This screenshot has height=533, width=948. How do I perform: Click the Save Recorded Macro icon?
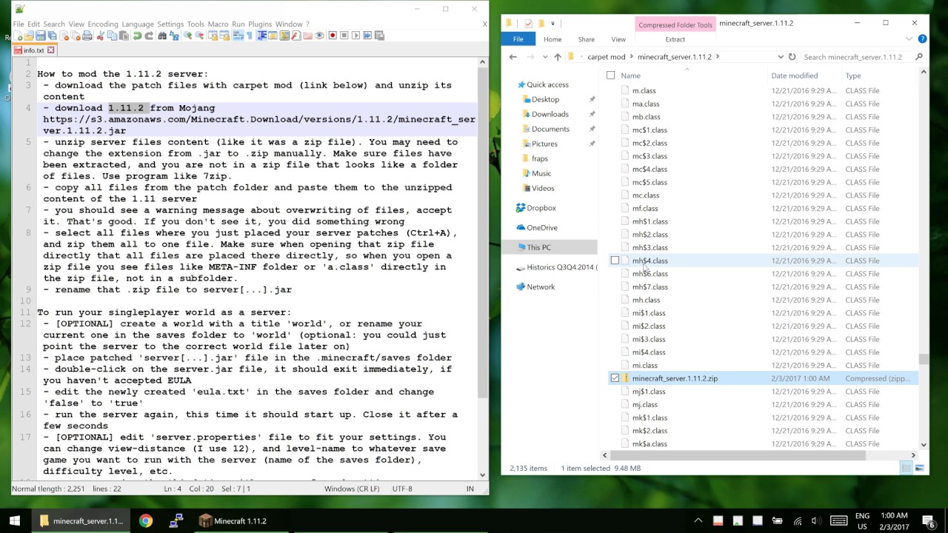click(x=379, y=36)
